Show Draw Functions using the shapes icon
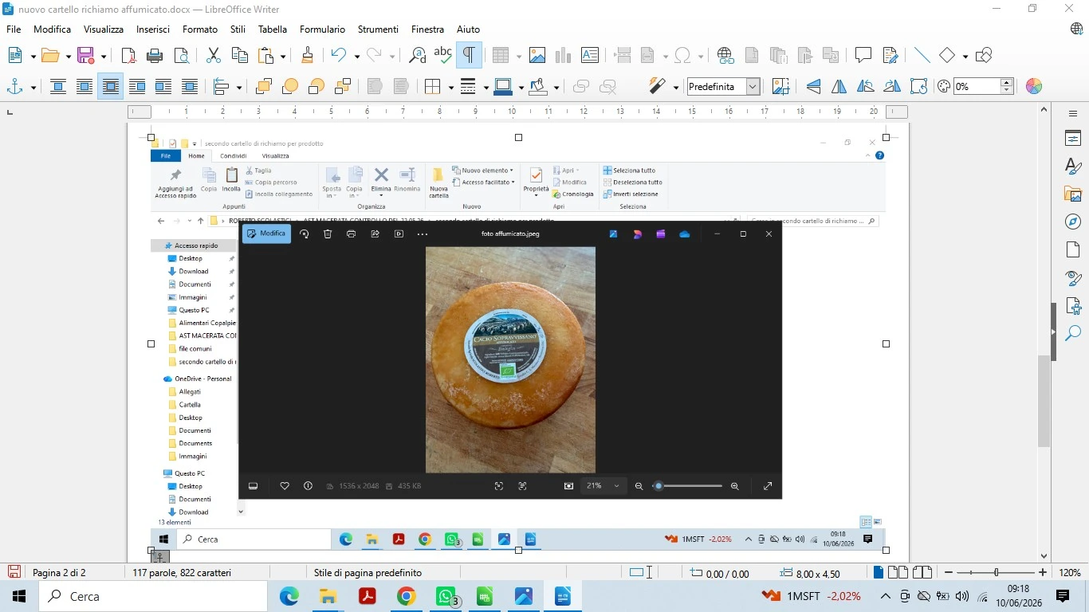This screenshot has width=1089, height=612. tap(984, 55)
